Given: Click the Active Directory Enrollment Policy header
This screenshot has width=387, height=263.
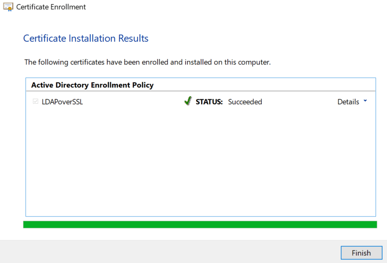Looking at the screenshot, I should [92, 85].
